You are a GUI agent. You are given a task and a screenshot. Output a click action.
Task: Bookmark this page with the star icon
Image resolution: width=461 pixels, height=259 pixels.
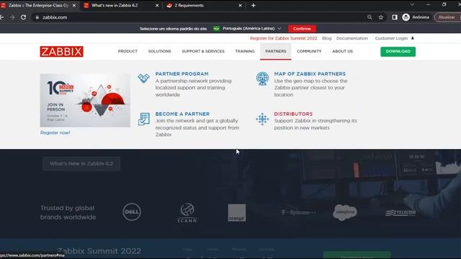pos(381,17)
